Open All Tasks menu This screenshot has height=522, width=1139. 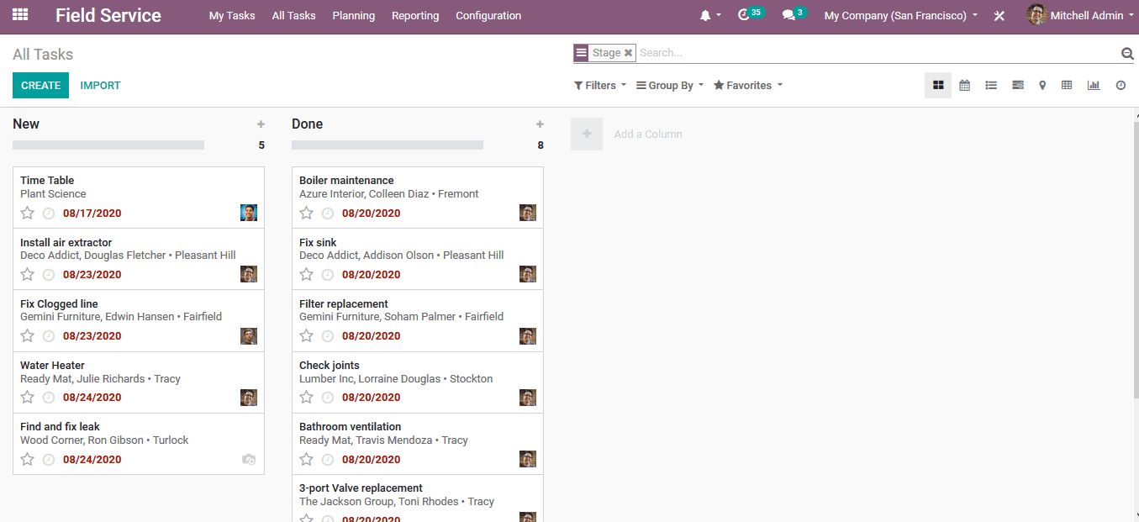294,16
